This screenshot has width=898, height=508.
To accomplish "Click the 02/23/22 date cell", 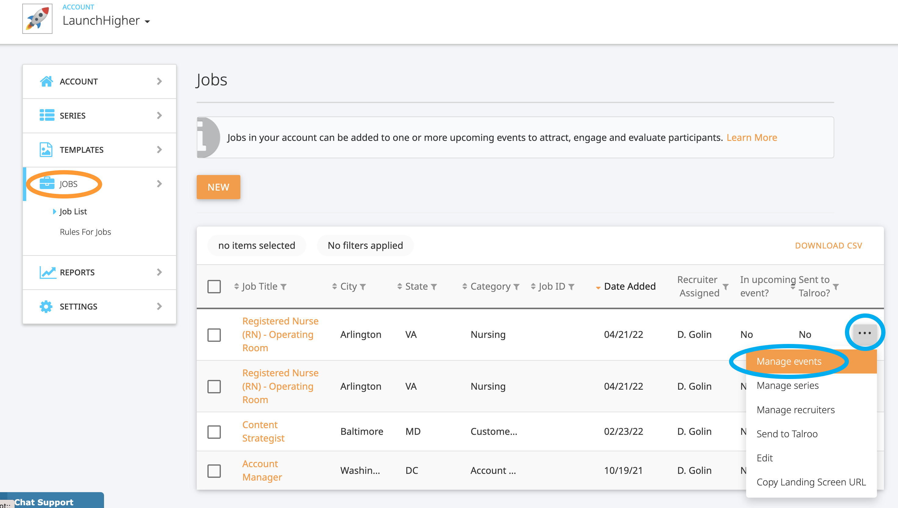I will [x=623, y=431].
